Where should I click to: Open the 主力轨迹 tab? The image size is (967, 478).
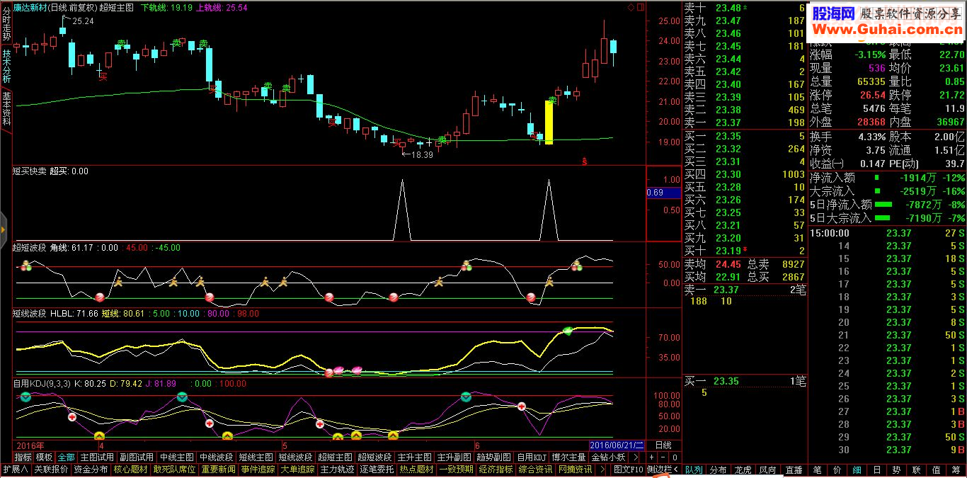click(x=336, y=469)
